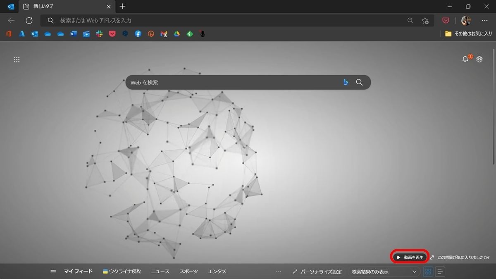Open the Word bookmark icon
The image size is (496, 279).
click(x=74, y=34)
